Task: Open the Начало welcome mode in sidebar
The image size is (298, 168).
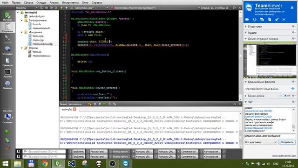Action: (x=7, y=16)
